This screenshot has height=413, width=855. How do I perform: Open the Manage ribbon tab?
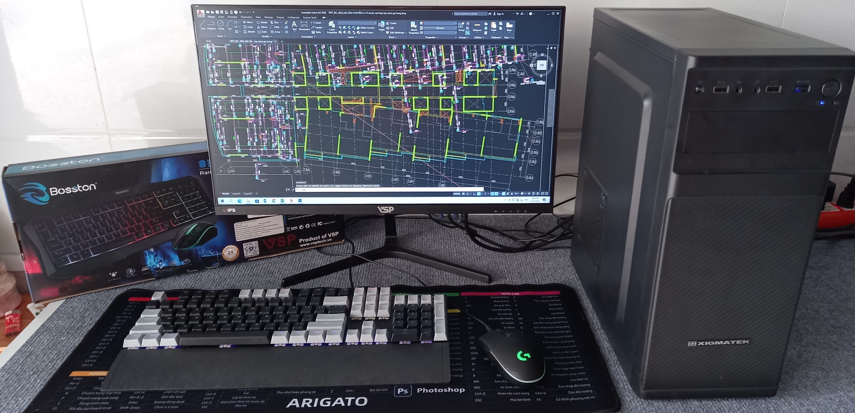coord(269,17)
